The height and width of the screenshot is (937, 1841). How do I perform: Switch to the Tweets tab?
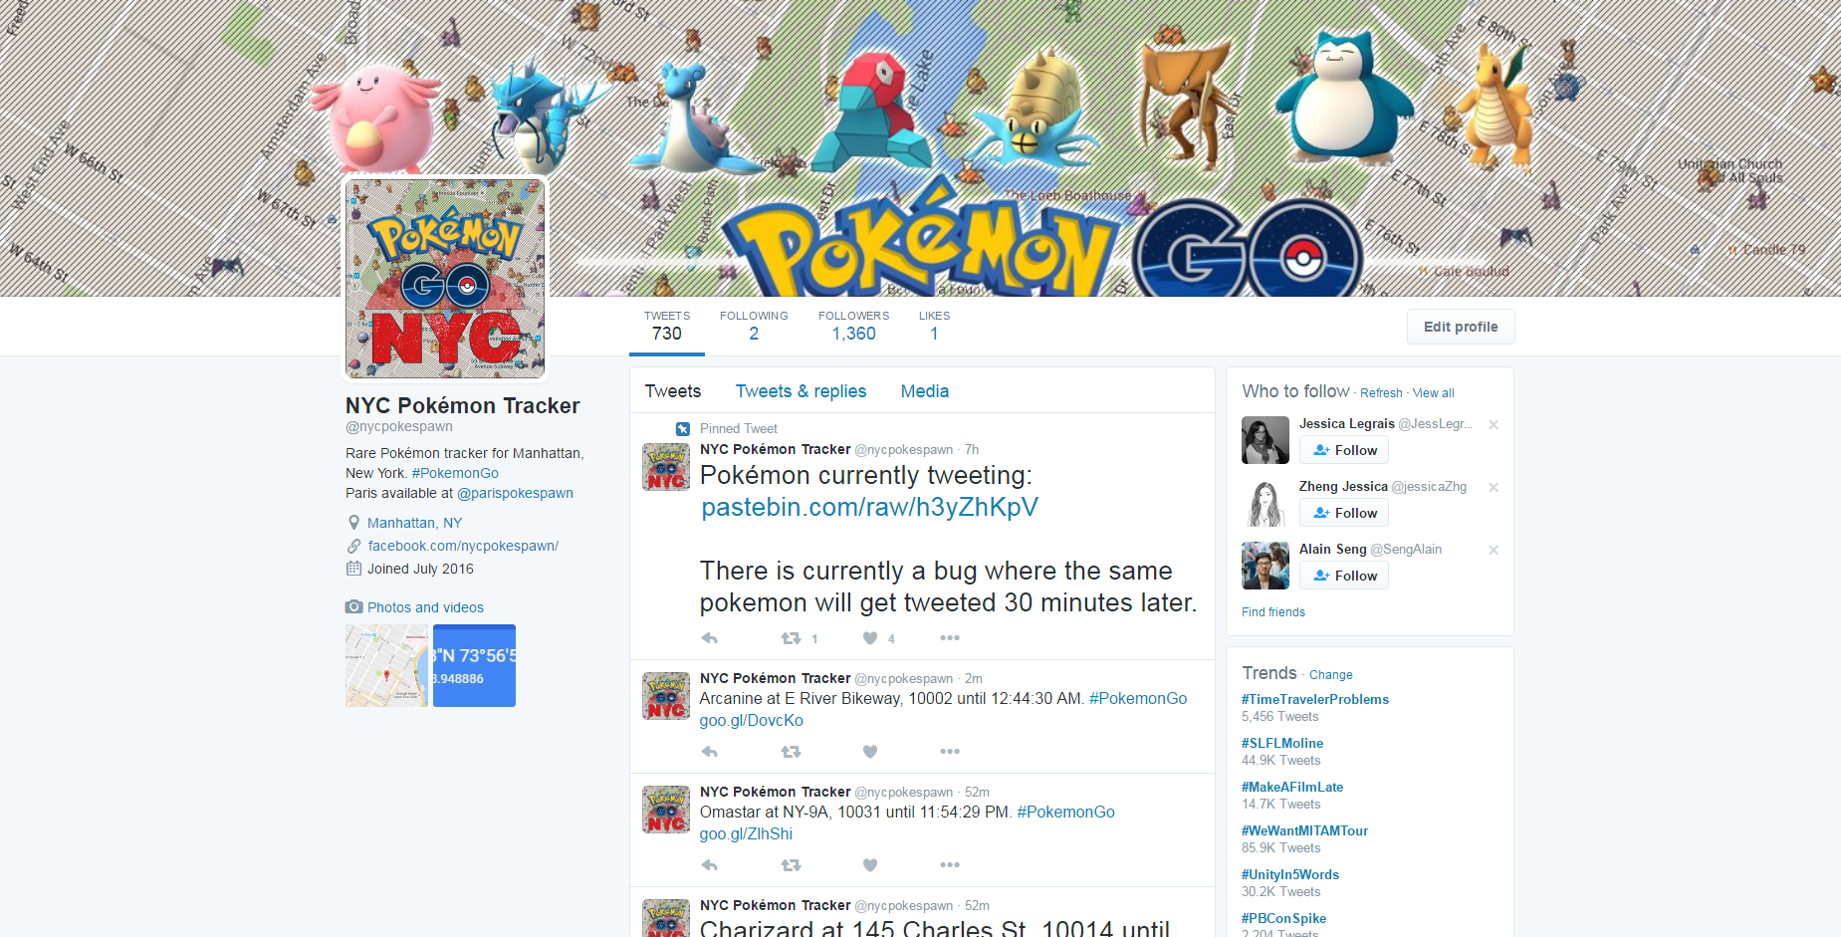673,391
